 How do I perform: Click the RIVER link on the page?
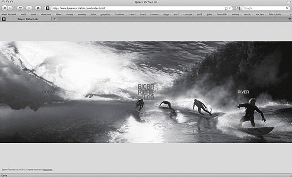coord(243,92)
